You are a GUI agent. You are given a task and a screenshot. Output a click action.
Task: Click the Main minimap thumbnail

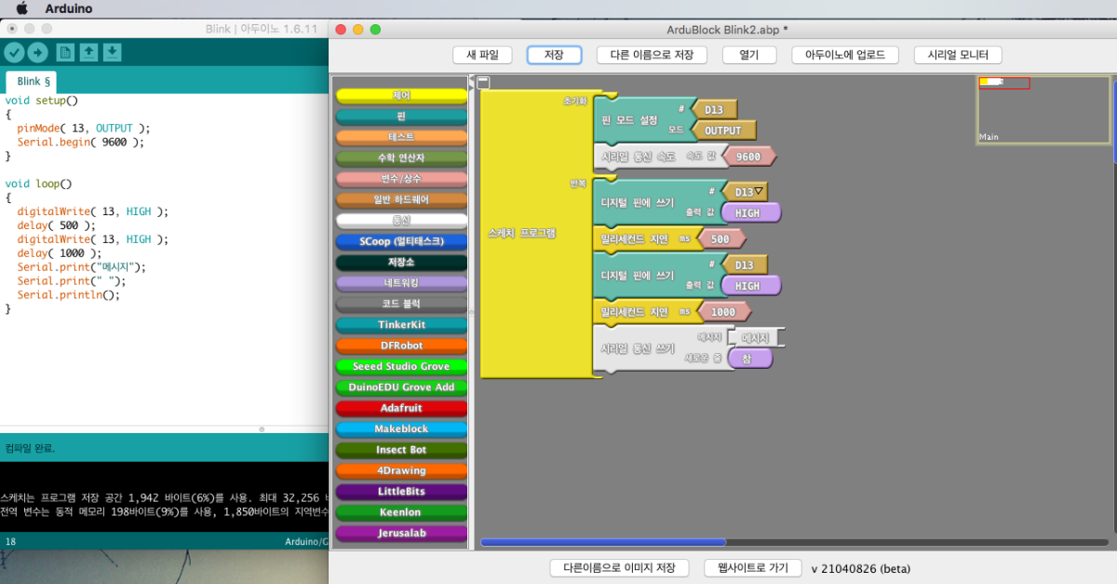tap(1043, 110)
